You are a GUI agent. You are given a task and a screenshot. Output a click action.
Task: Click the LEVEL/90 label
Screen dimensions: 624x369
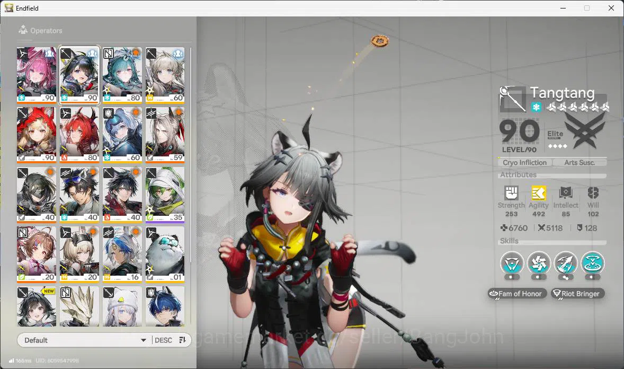pyautogui.click(x=519, y=150)
